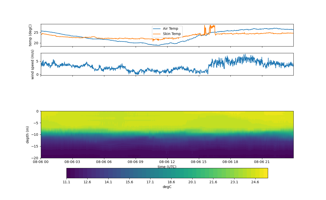Click the "temp (degC)" axis label
The width and height of the screenshot is (326, 200).
[x=30, y=35]
